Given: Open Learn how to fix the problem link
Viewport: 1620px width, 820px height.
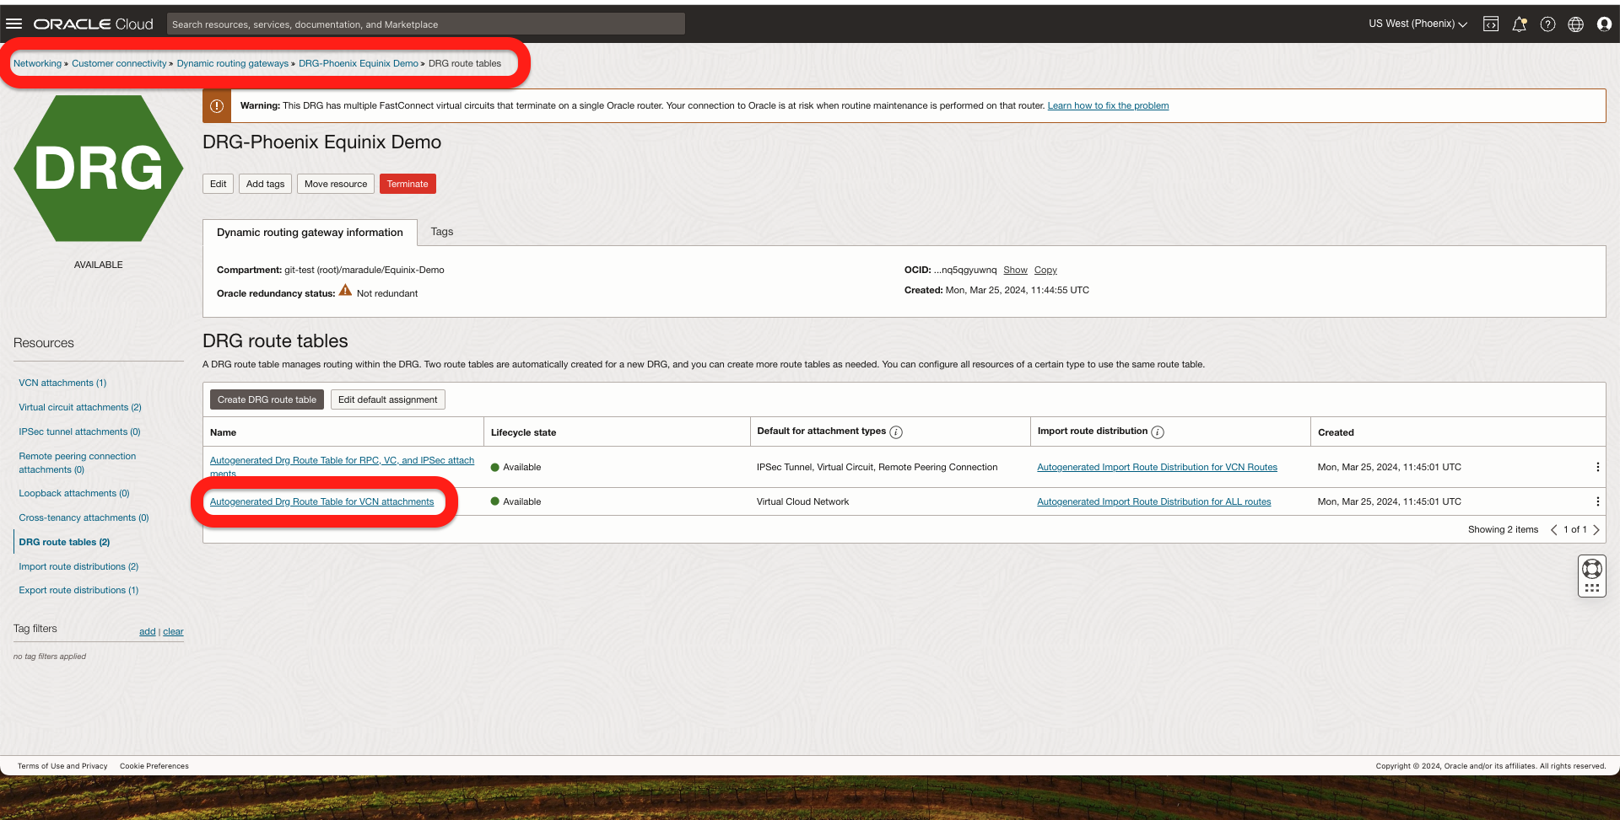Looking at the screenshot, I should [x=1108, y=105].
